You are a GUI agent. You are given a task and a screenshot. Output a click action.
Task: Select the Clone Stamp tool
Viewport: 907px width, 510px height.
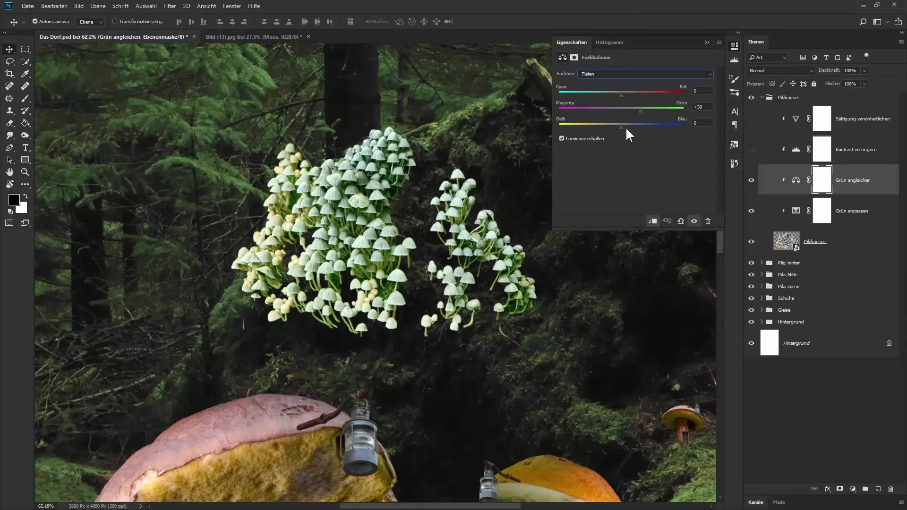tap(9, 110)
